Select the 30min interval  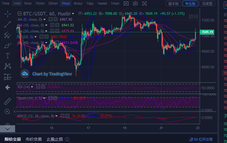click(53, 3)
